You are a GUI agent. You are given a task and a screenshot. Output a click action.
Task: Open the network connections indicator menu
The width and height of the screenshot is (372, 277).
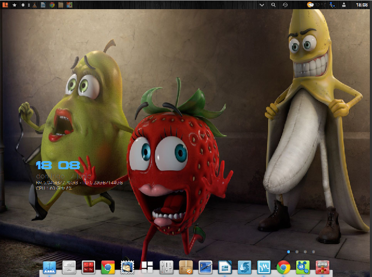(331, 4)
